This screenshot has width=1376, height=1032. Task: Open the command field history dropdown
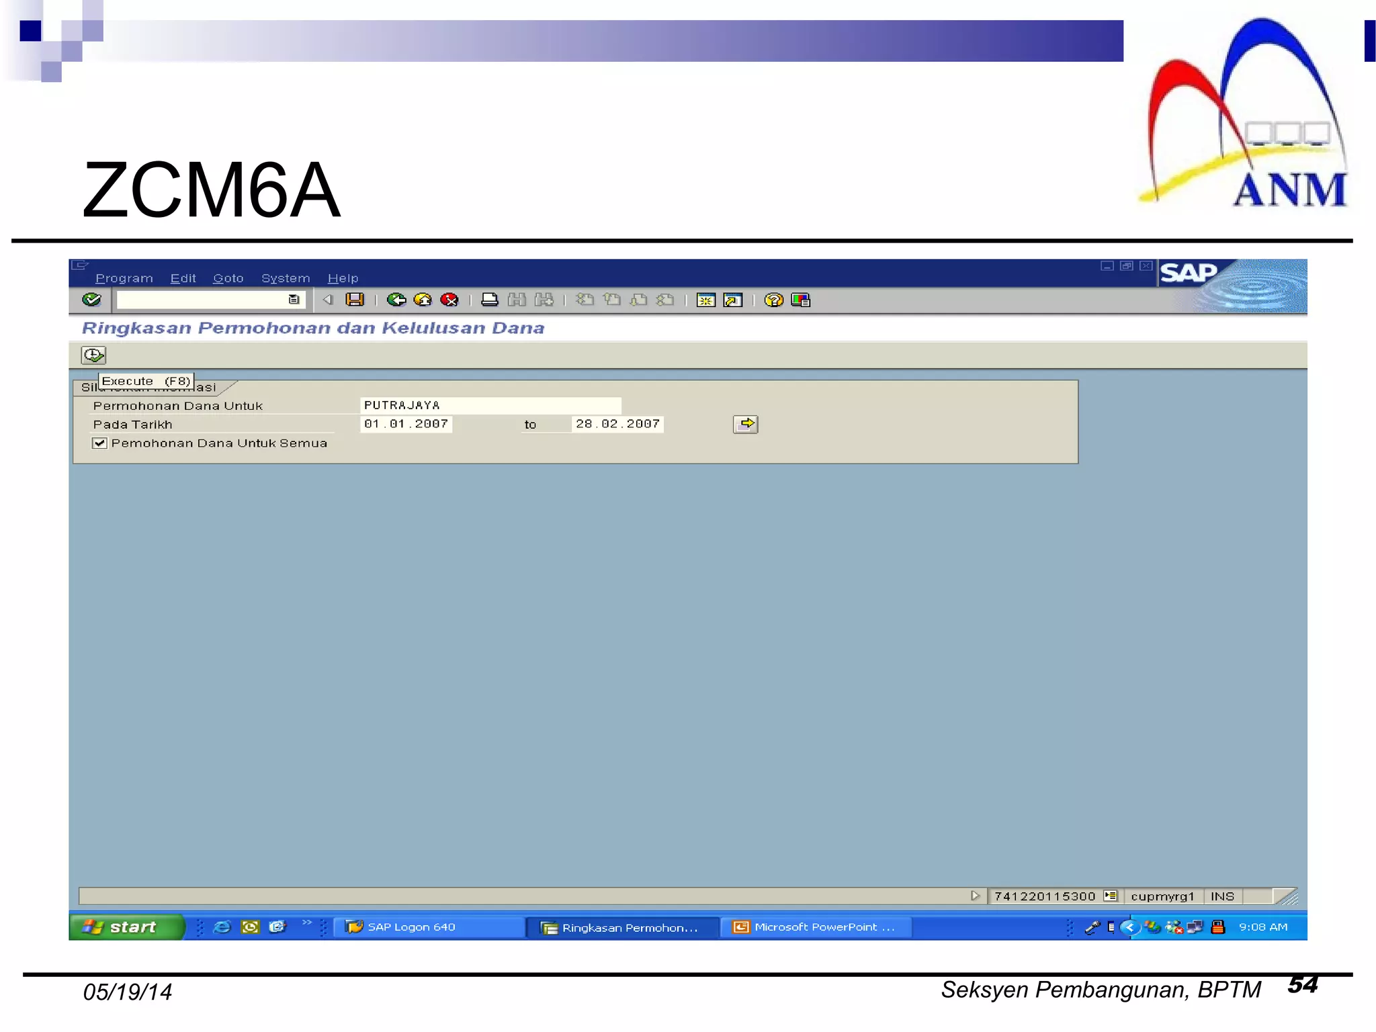(x=294, y=300)
